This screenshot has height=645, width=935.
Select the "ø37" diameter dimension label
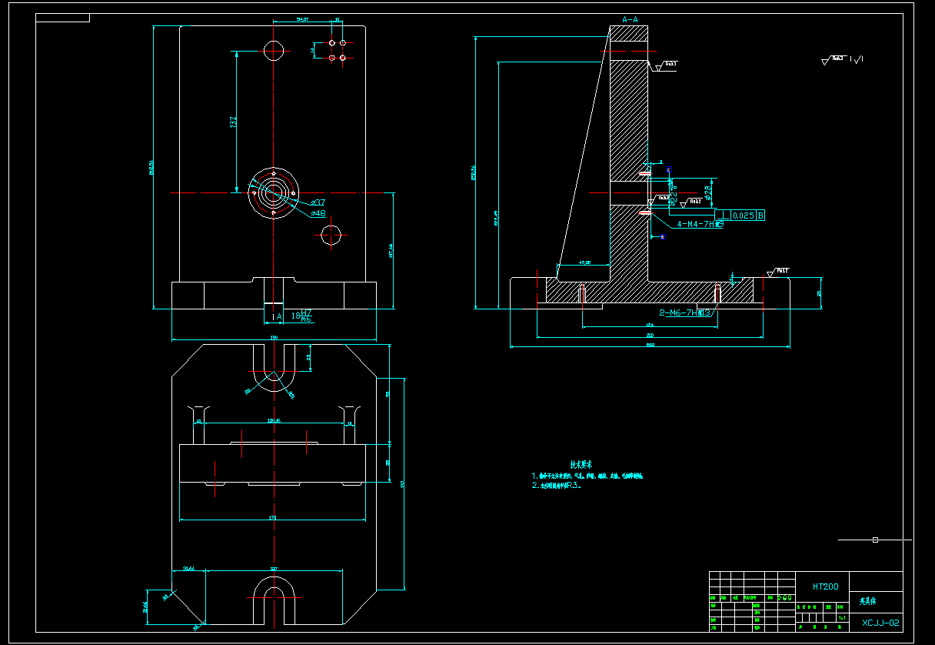point(317,202)
